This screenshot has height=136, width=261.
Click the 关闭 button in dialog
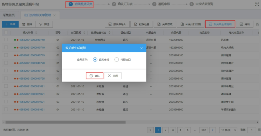[x=113, y=76]
